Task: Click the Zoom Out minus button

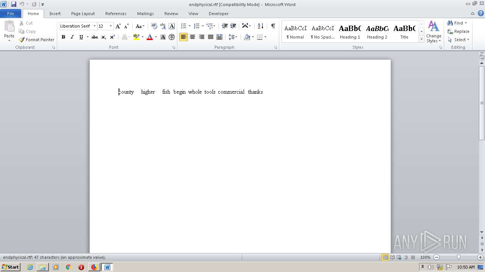Action: [436, 257]
